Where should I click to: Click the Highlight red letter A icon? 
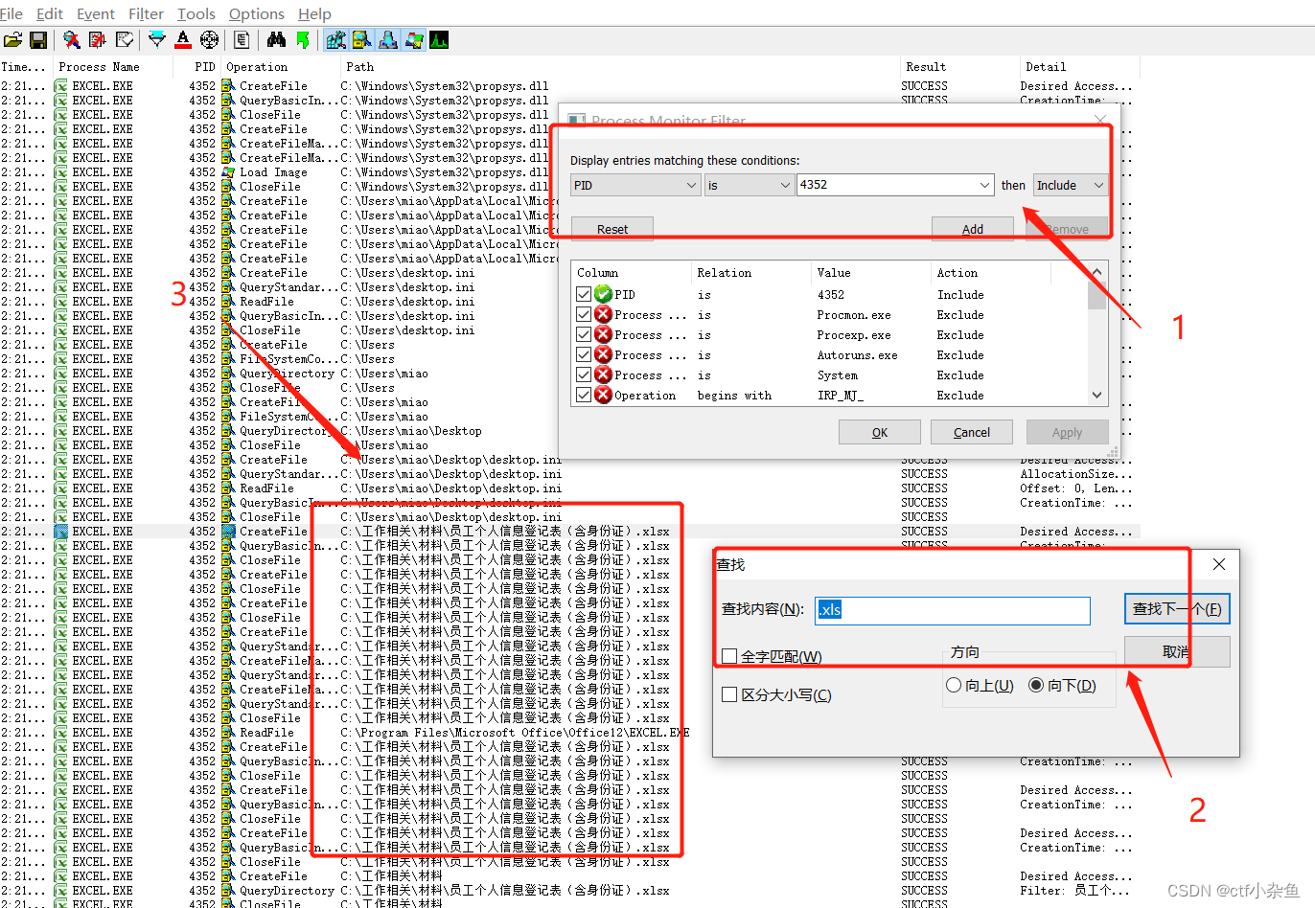click(x=183, y=40)
